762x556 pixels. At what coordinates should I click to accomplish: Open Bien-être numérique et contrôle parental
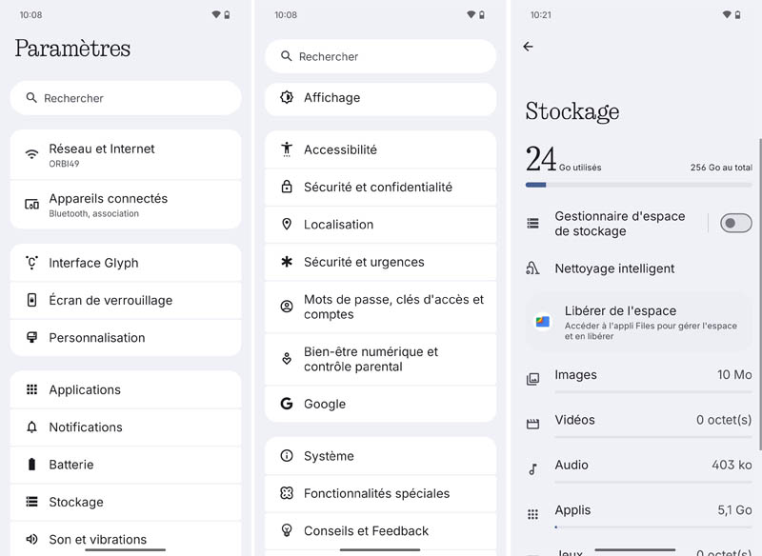coord(380,359)
